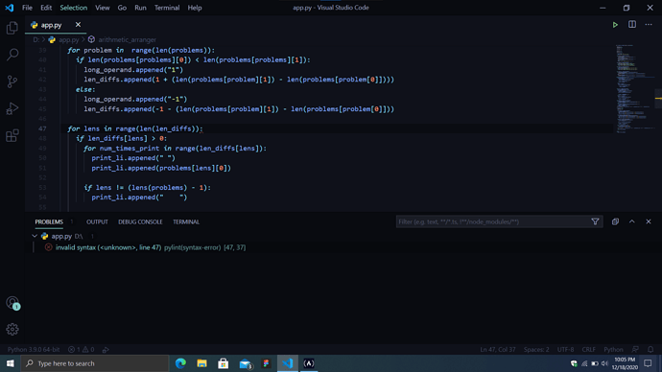Viewport: 662px width, 372px height.
Task: Run Python file with play button
Action: tap(615, 25)
